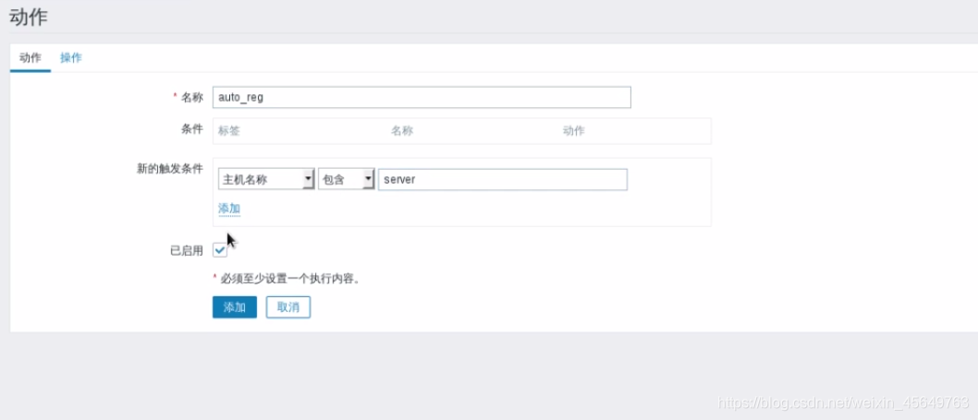Click the blue 添加 button
The image size is (978, 420).
(x=235, y=307)
